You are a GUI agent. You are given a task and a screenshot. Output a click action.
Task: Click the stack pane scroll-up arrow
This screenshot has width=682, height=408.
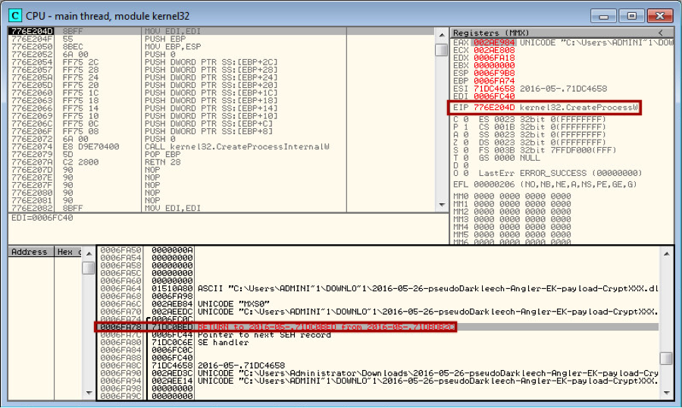(665, 253)
